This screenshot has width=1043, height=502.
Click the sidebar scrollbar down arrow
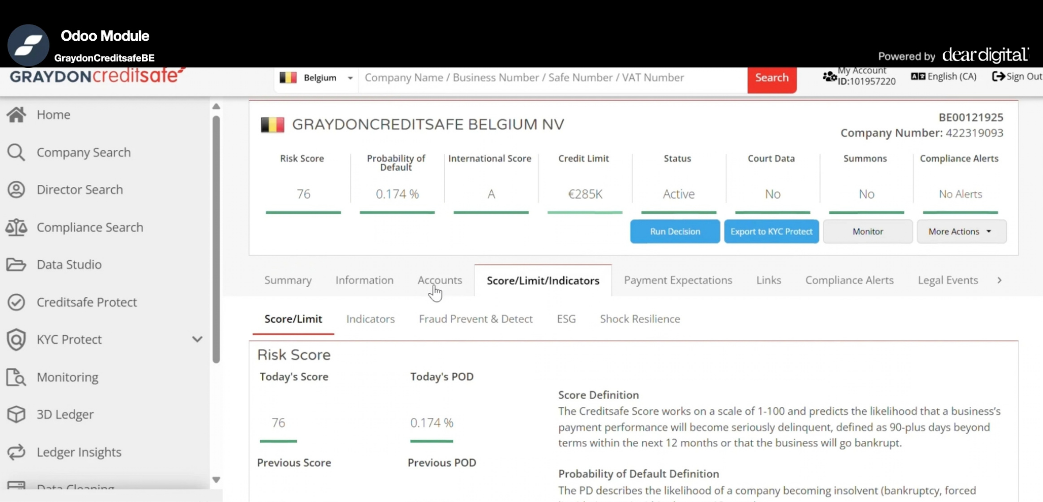[x=216, y=480]
